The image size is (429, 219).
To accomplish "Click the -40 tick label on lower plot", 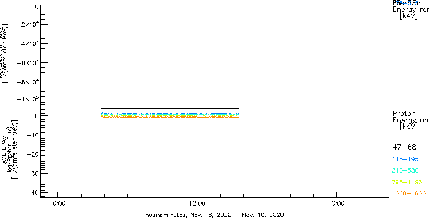I will 32,192.
